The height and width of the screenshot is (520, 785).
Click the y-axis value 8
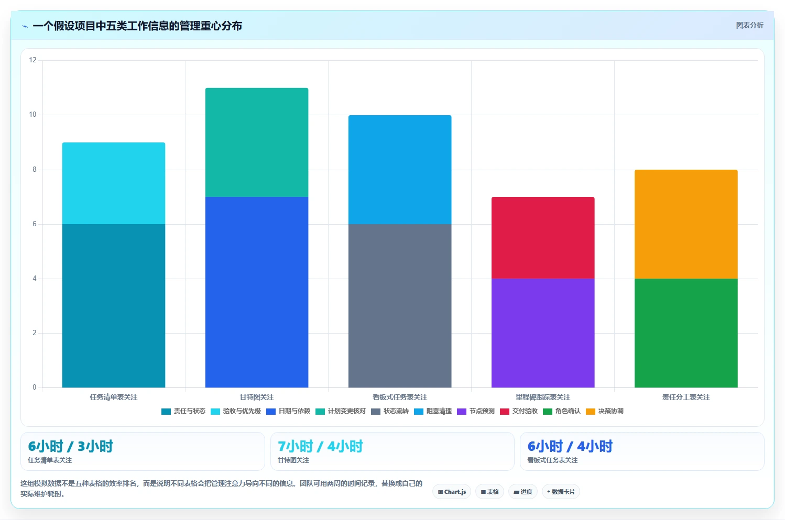pyautogui.click(x=35, y=170)
